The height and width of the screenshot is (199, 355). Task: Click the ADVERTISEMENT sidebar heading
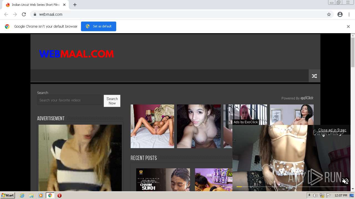(51, 119)
